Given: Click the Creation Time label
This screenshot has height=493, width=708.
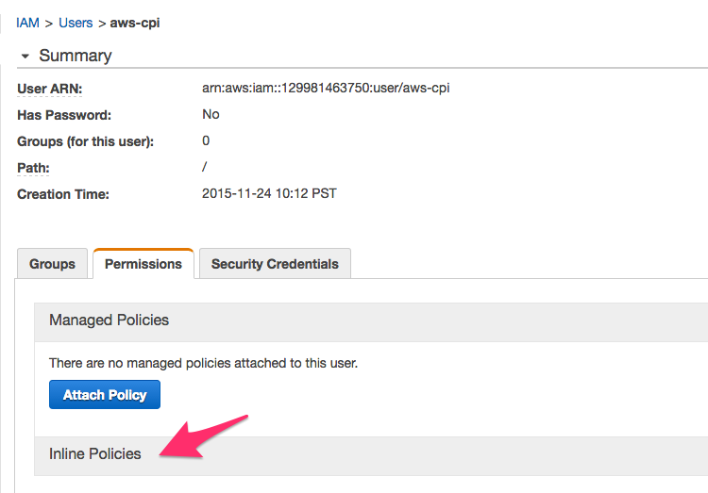Looking at the screenshot, I should click(x=63, y=194).
